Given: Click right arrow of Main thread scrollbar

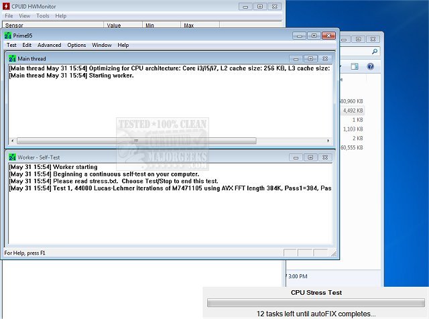Looking at the screenshot, I should 328,141.
